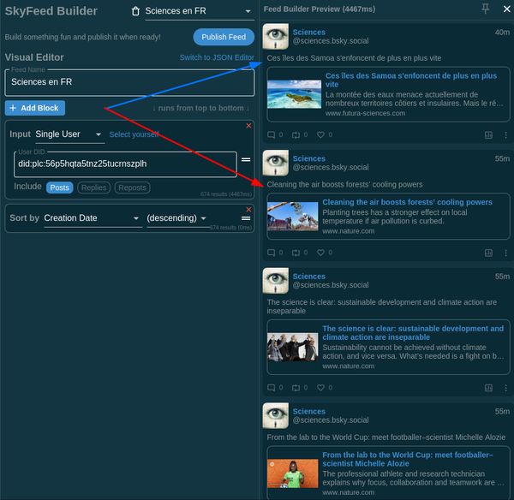Image resolution: width=514 pixels, height=500 pixels.
Task: Pin the Feed Builder Preview panel
Action: [486, 9]
